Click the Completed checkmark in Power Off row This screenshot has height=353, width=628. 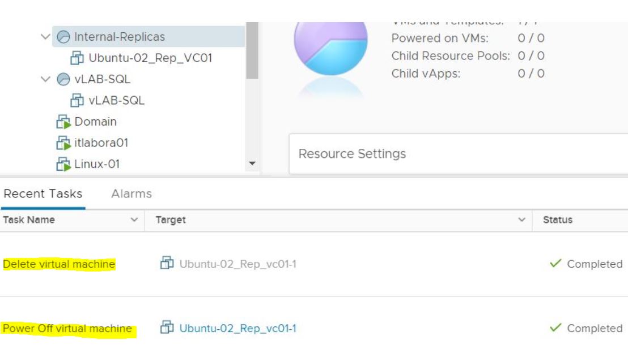click(555, 328)
